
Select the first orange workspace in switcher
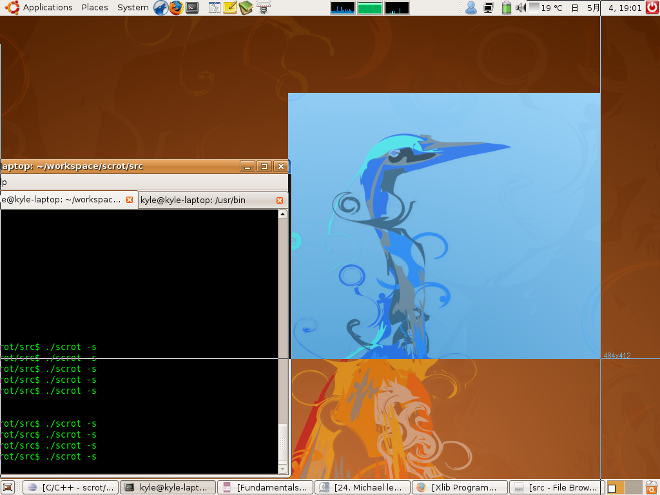click(616, 488)
